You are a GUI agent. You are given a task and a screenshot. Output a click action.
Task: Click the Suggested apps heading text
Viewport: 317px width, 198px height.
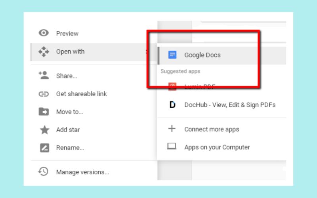(180, 71)
